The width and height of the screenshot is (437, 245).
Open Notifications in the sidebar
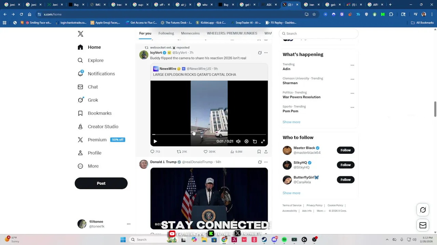coord(96,73)
